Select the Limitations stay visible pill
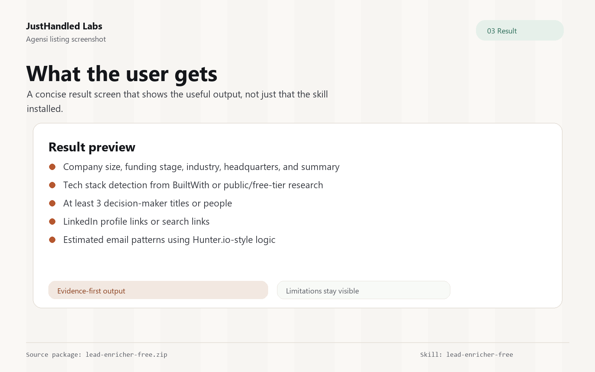 (363, 290)
